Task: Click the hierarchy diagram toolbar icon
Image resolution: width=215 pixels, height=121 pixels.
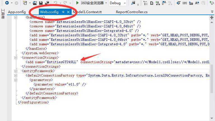Action: tap(158, 3)
